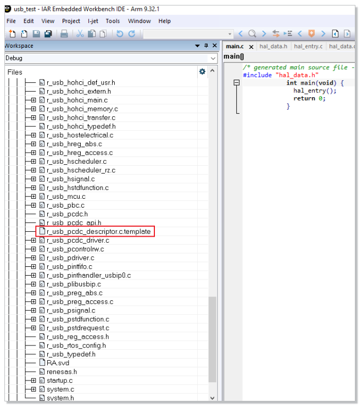Create a new document with toolbar icon
The image size is (362, 408).
pos(12,34)
